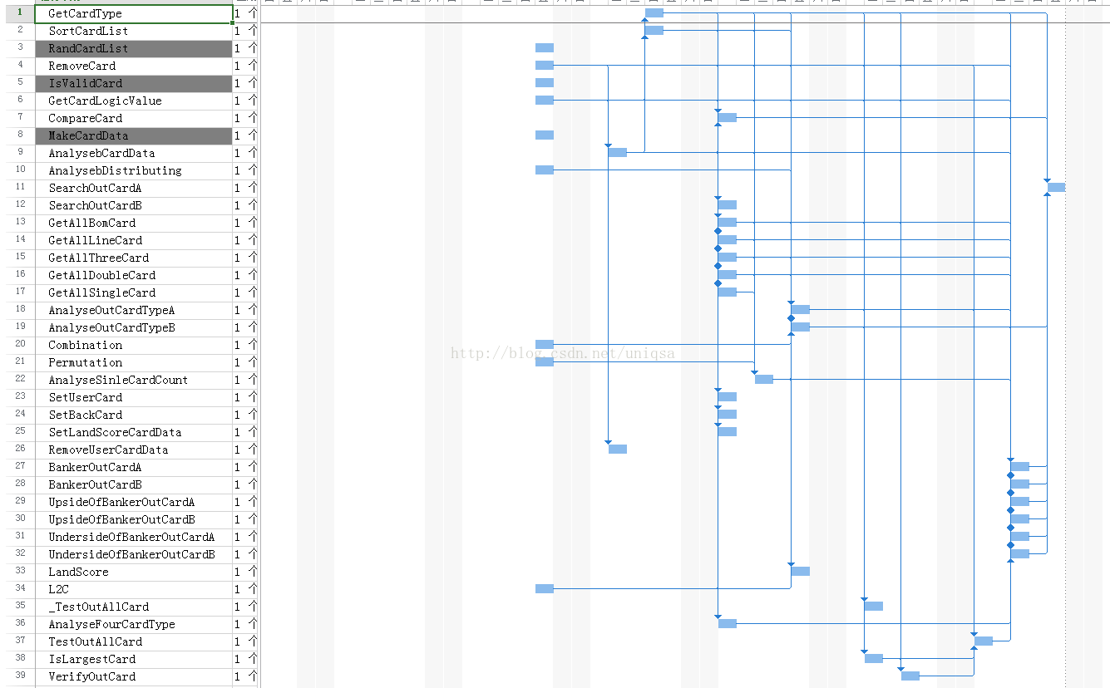The width and height of the screenshot is (1110, 688).
Task: Click the Gantt bar for L2C
Action: (545, 588)
